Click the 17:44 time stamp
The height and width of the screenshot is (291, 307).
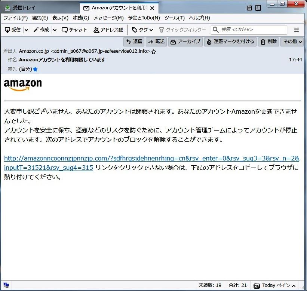click(x=295, y=60)
